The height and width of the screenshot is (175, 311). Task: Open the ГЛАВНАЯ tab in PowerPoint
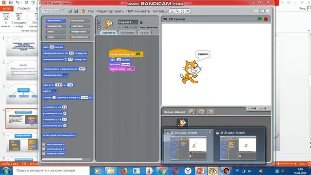[23, 9]
